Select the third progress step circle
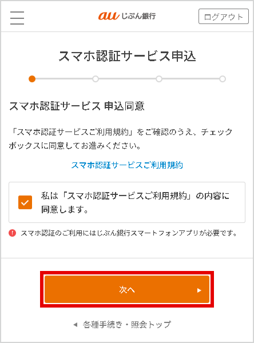This screenshot has height=343, width=254. [159, 79]
